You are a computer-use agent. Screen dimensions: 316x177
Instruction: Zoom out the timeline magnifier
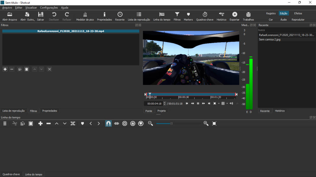[151, 124]
